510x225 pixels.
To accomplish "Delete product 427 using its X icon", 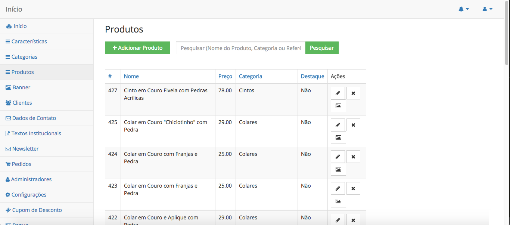I will click(353, 93).
